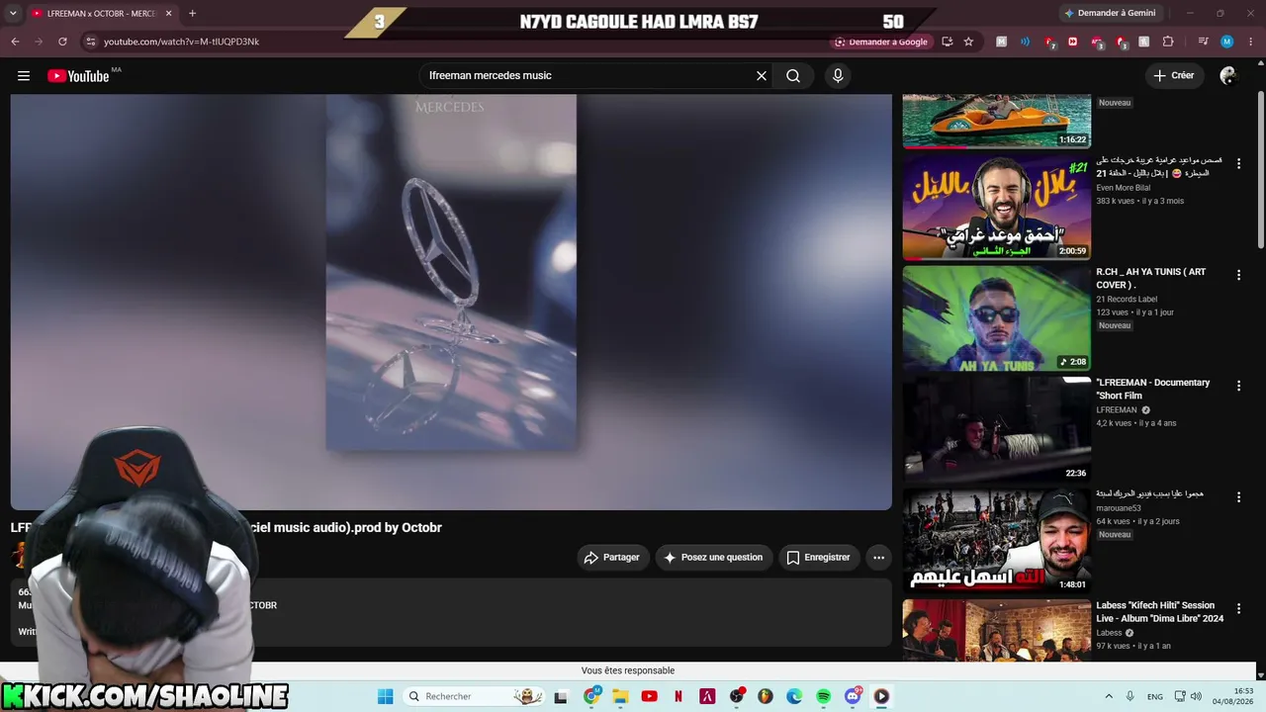Open the Chrome extensions puzzle menu
Image resolution: width=1266 pixels, height=712 pixels.
1168,42
